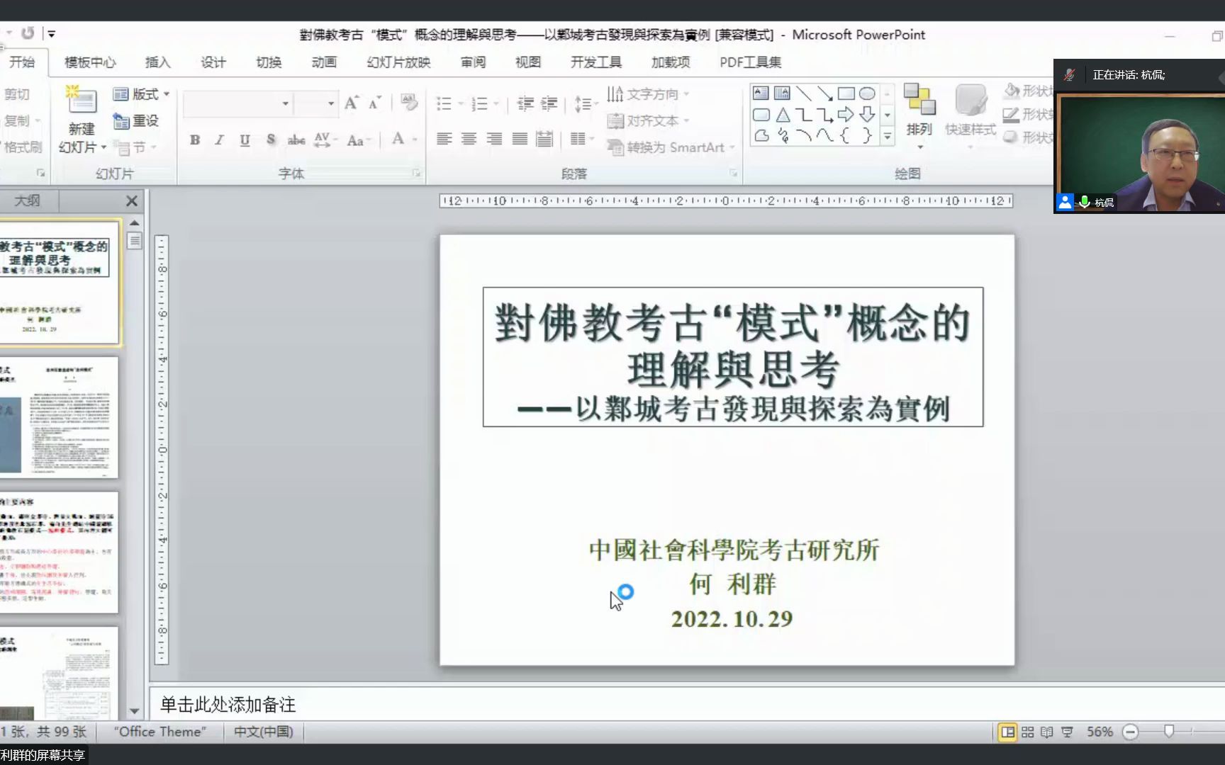Viewport: 1225px width, 765px height.
Task: Apply Strikethrough formatting
Action: click(296, 140)
